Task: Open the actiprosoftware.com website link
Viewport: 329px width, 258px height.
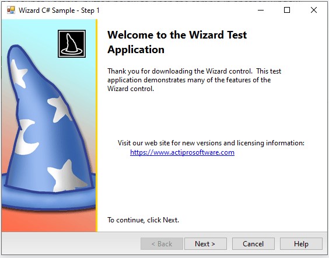Action: coord(182,152)
